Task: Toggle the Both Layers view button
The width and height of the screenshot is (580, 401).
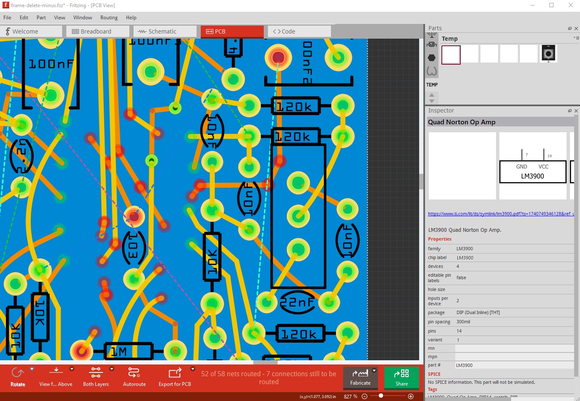Action: [x=96, y=373]
